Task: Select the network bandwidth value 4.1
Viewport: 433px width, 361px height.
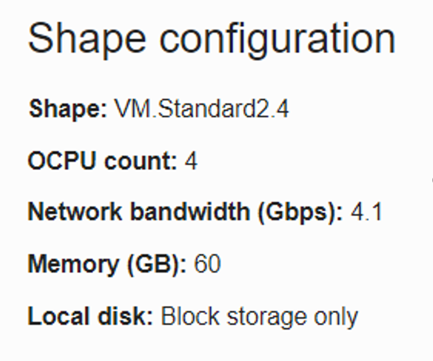Action: tap(367, 212)
